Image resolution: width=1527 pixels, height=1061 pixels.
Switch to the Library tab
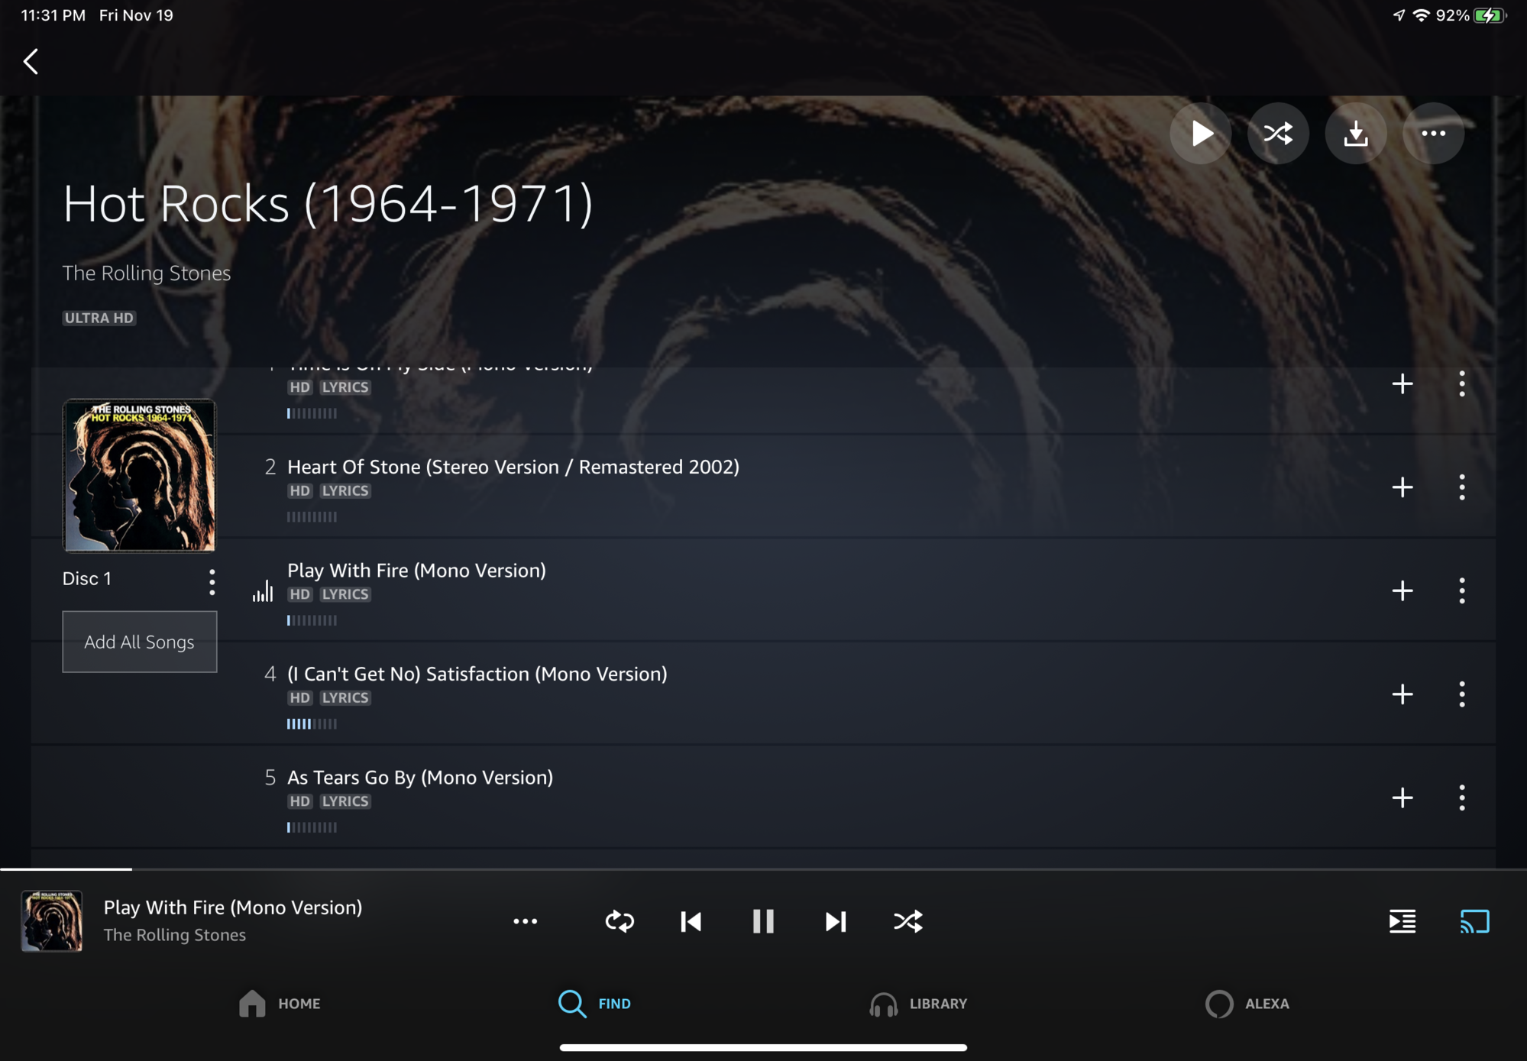[917, 1004]
